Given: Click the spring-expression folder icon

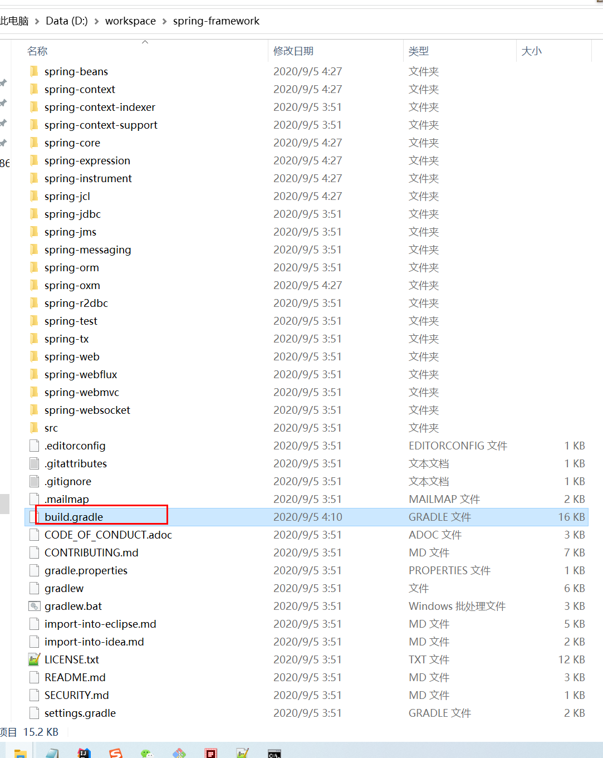Looking at the screenshot, I should (x=34, y=160).
